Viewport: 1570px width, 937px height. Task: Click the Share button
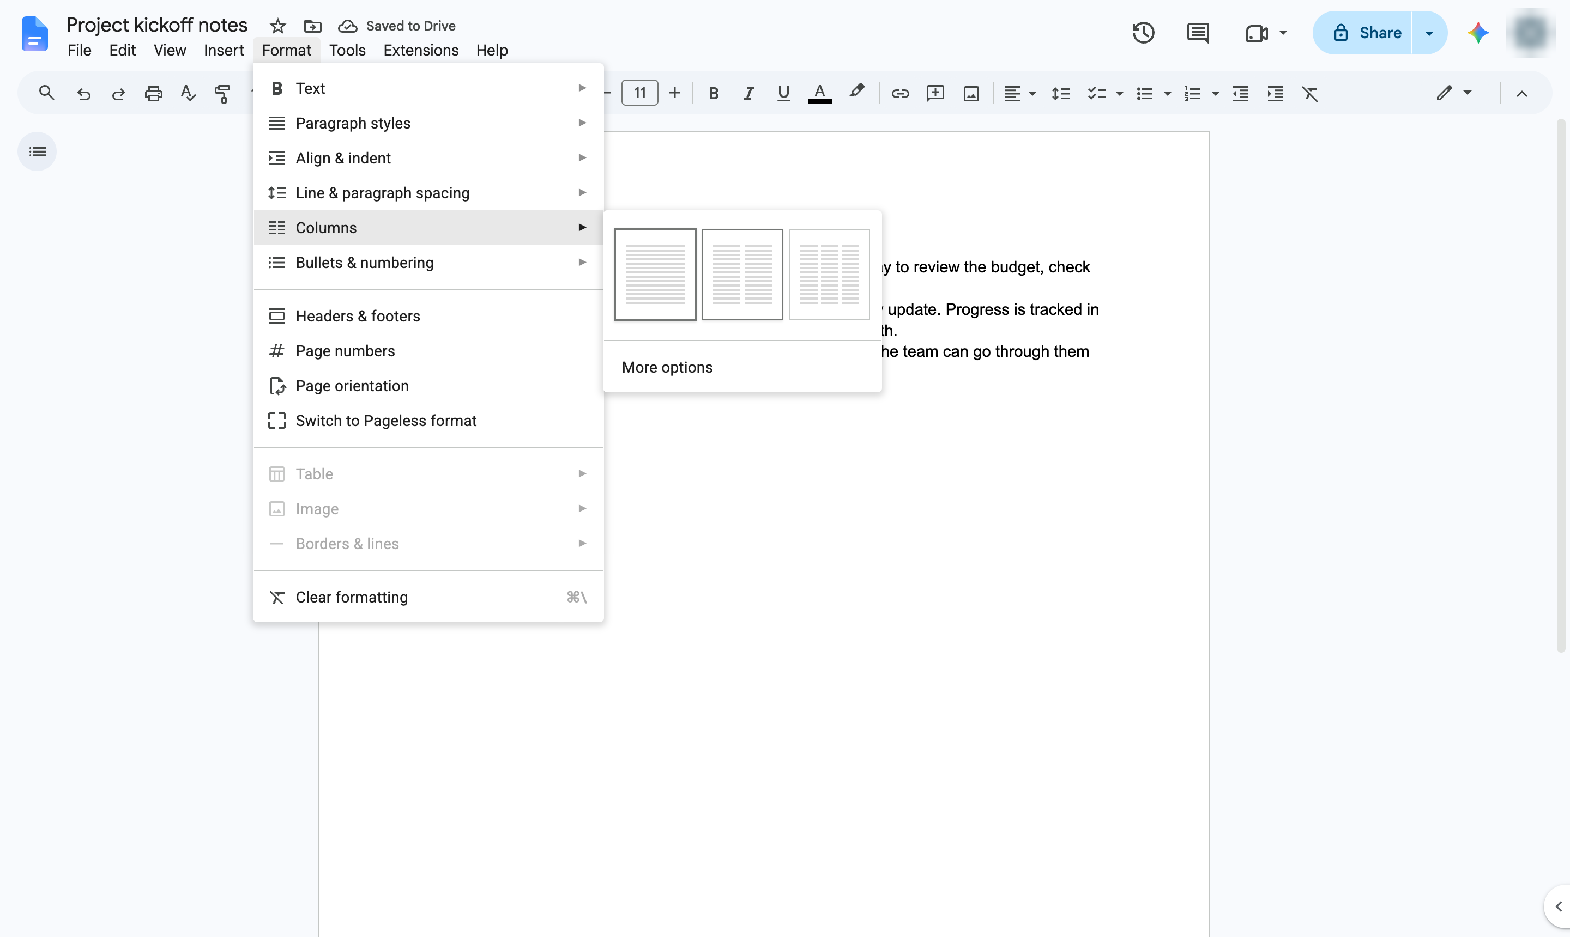coord(1362,33)
